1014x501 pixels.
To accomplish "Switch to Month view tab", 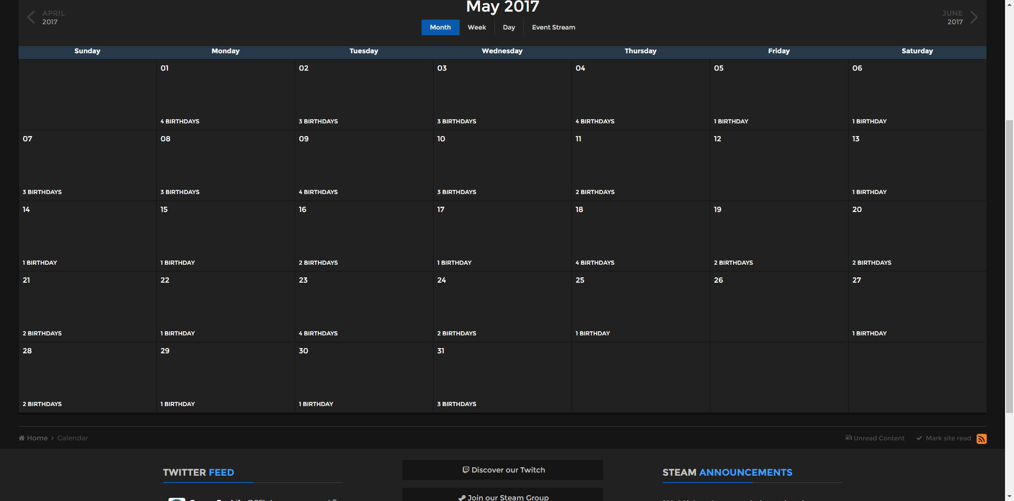I will point(440,27).
